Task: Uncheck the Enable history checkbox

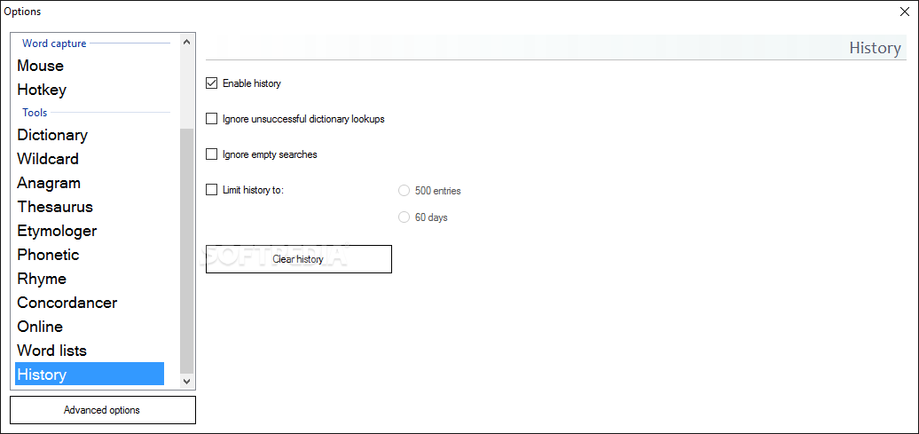Action: tap(212, 83)
